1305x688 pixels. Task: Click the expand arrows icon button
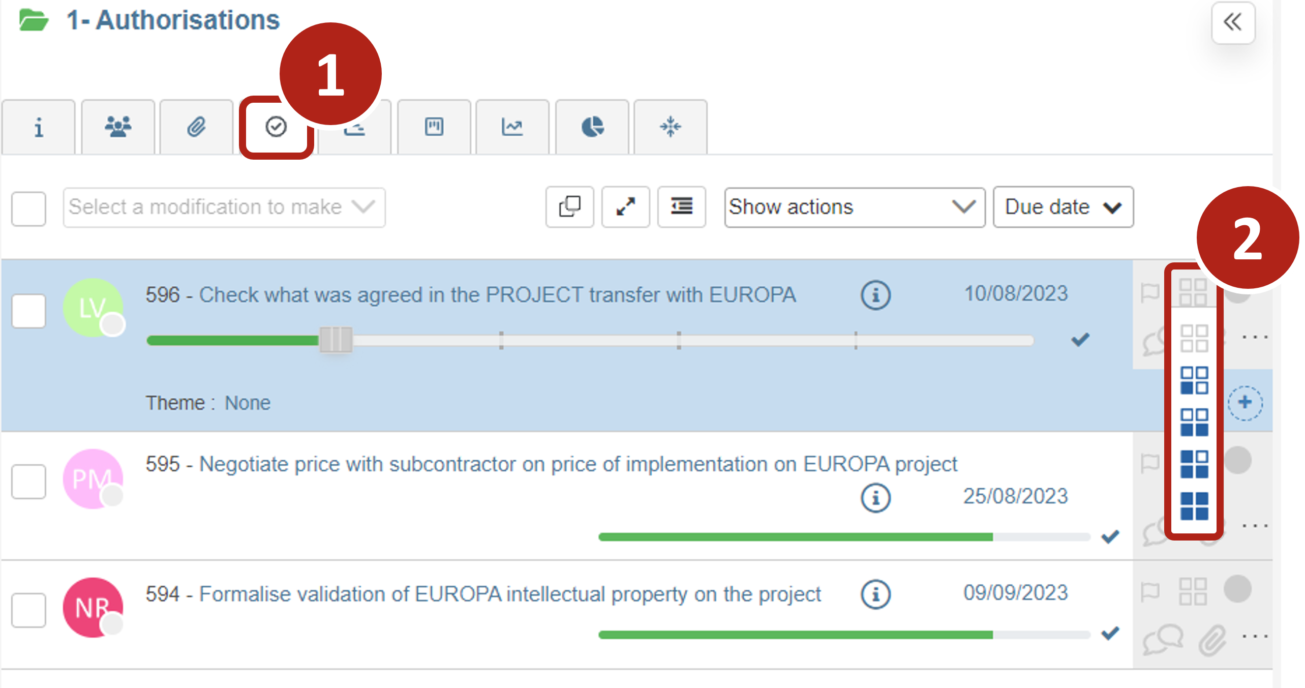(x=626, y=207)
